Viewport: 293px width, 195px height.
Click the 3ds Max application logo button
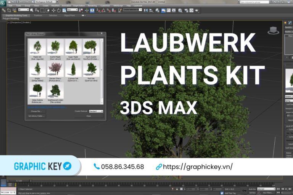pos(3,3)
